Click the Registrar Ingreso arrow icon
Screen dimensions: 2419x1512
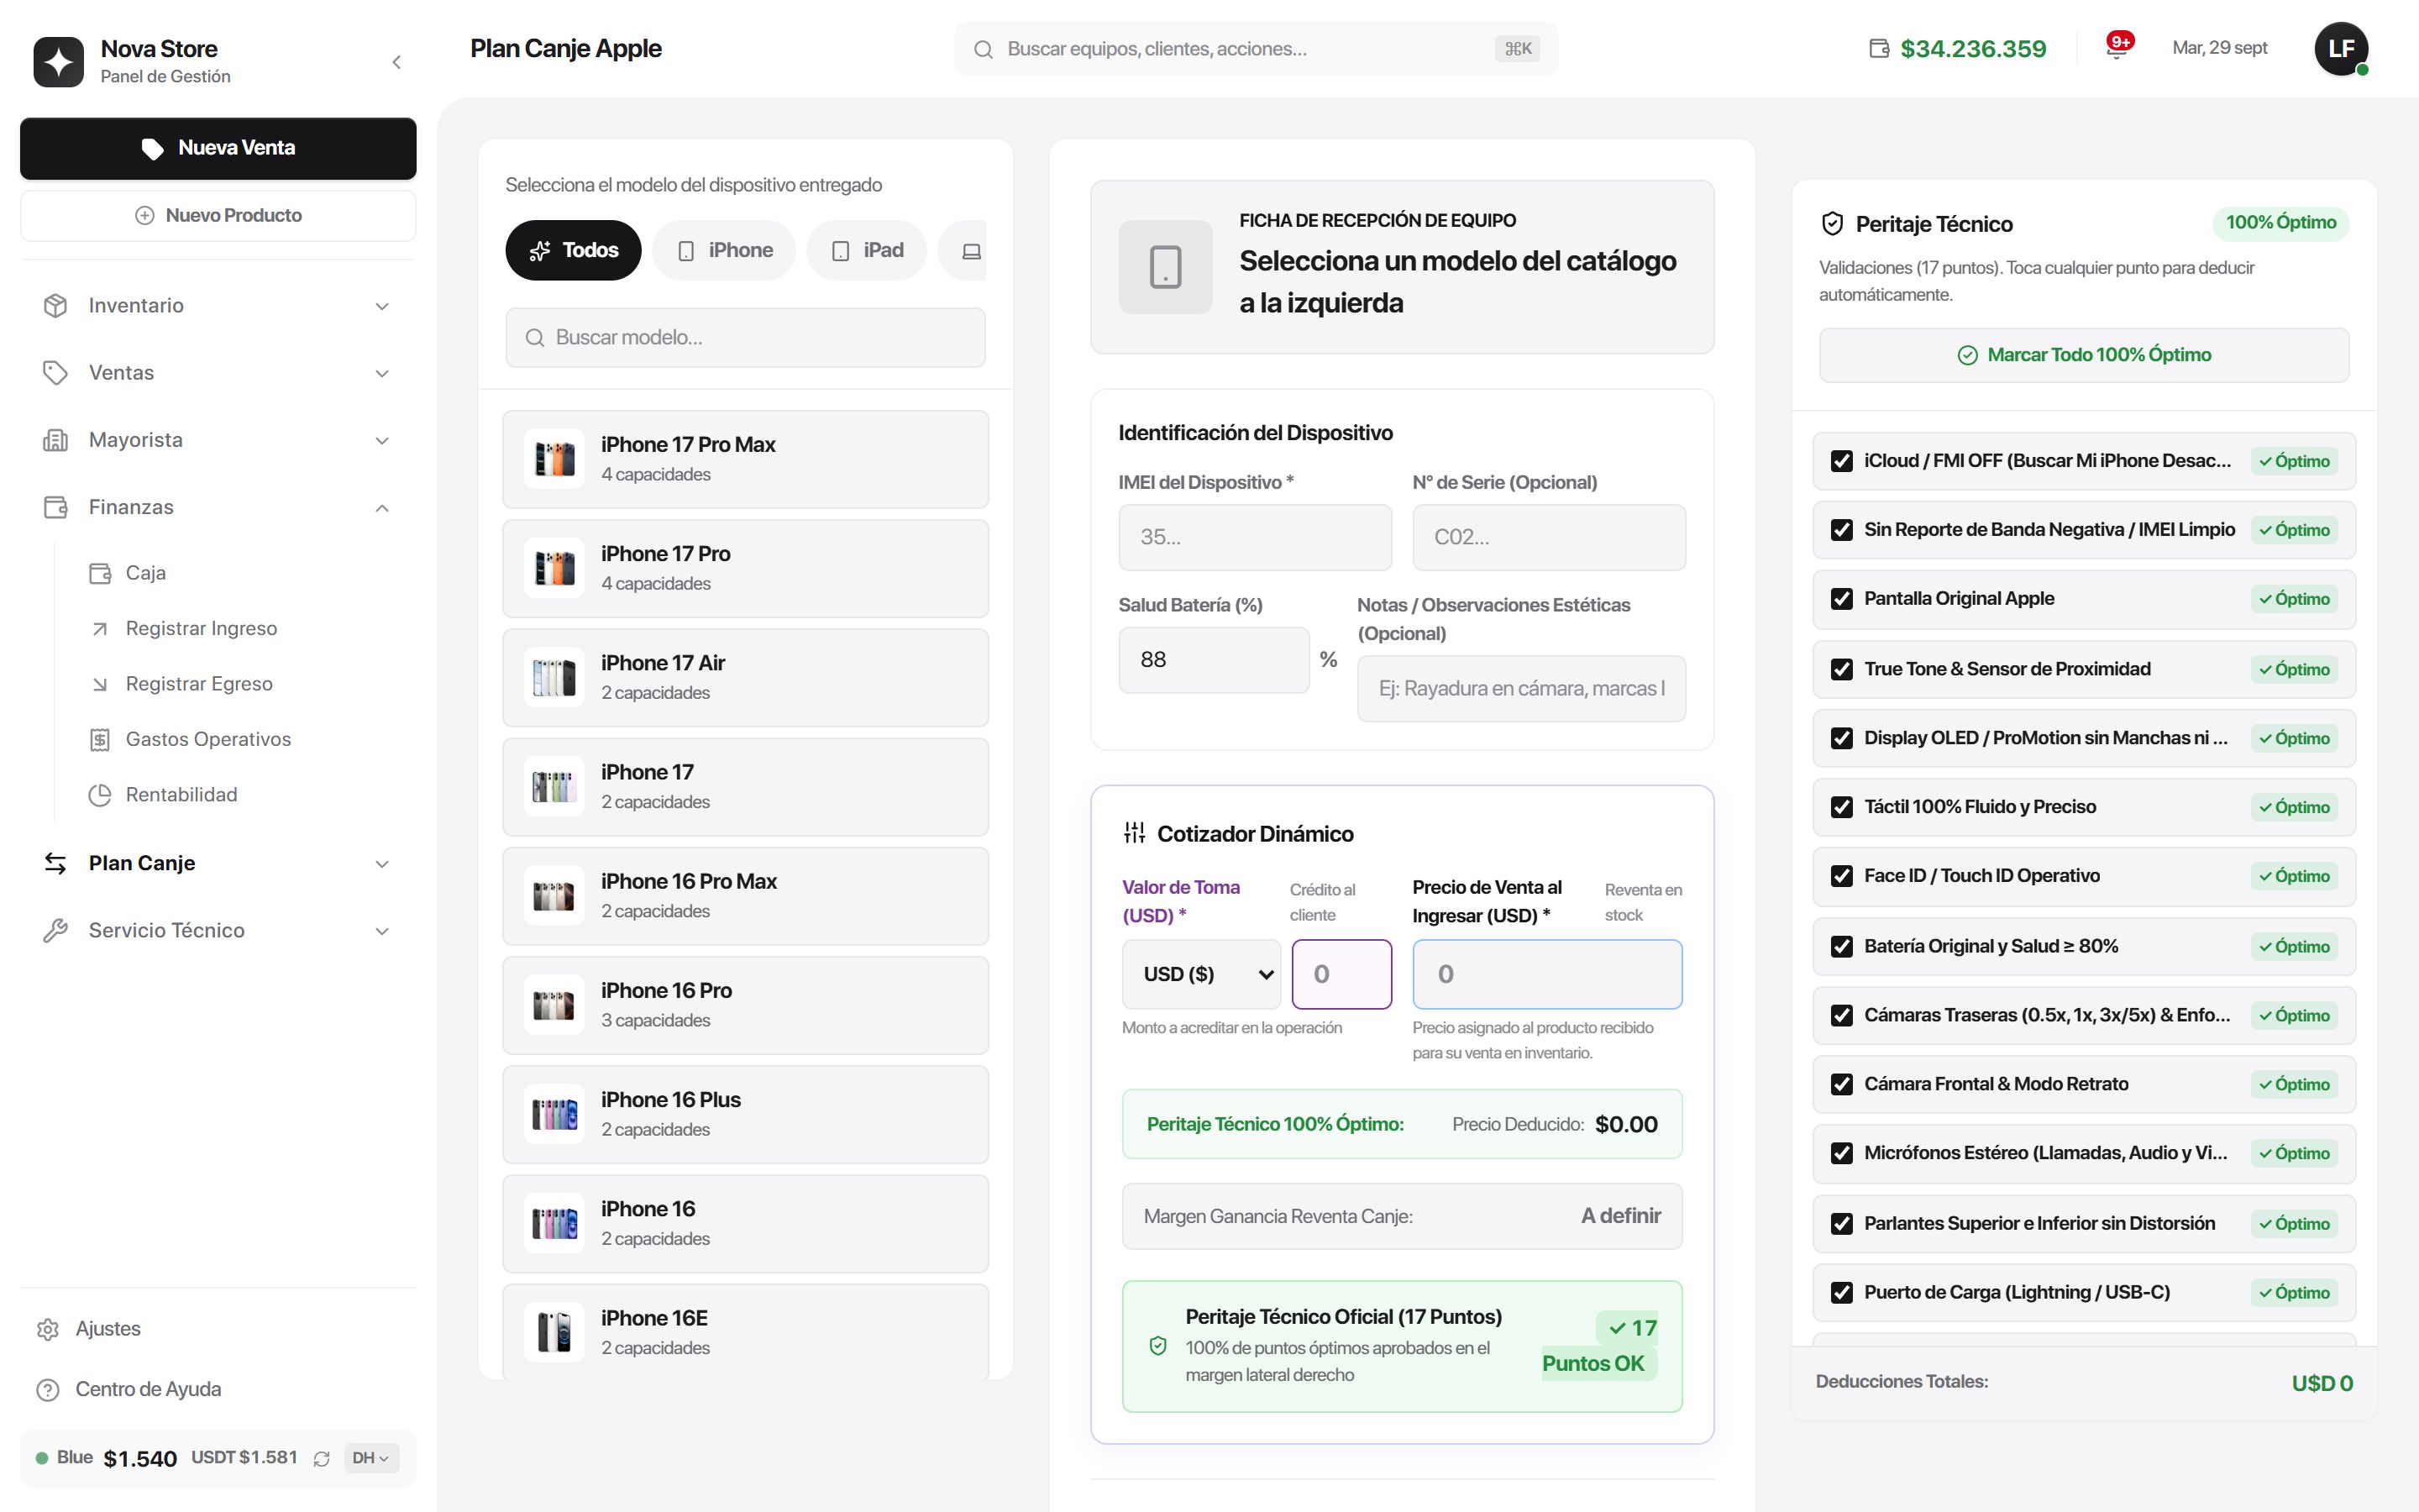tap(100, 629)
